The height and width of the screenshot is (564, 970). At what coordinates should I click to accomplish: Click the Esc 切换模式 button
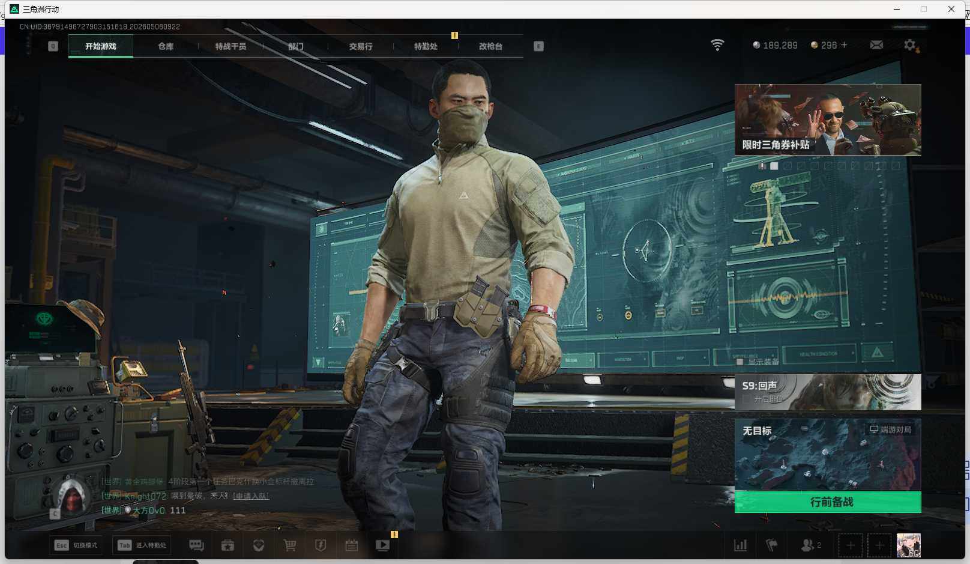[x=76, y=545]
